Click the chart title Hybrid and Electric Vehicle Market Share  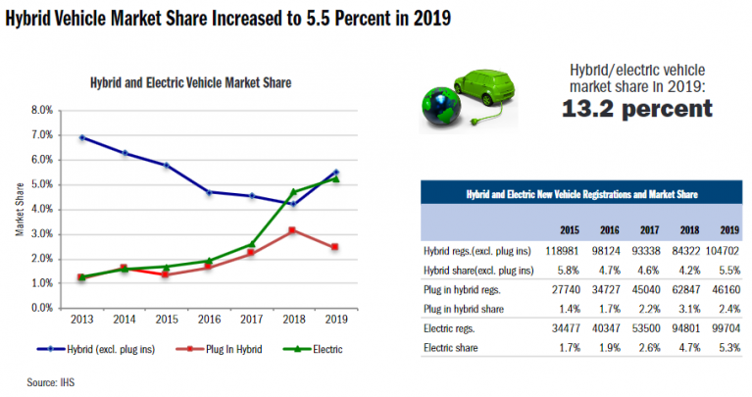click(191, 83)
